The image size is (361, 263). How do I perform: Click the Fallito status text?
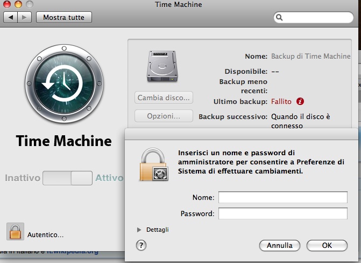click(x=281, y=101)
